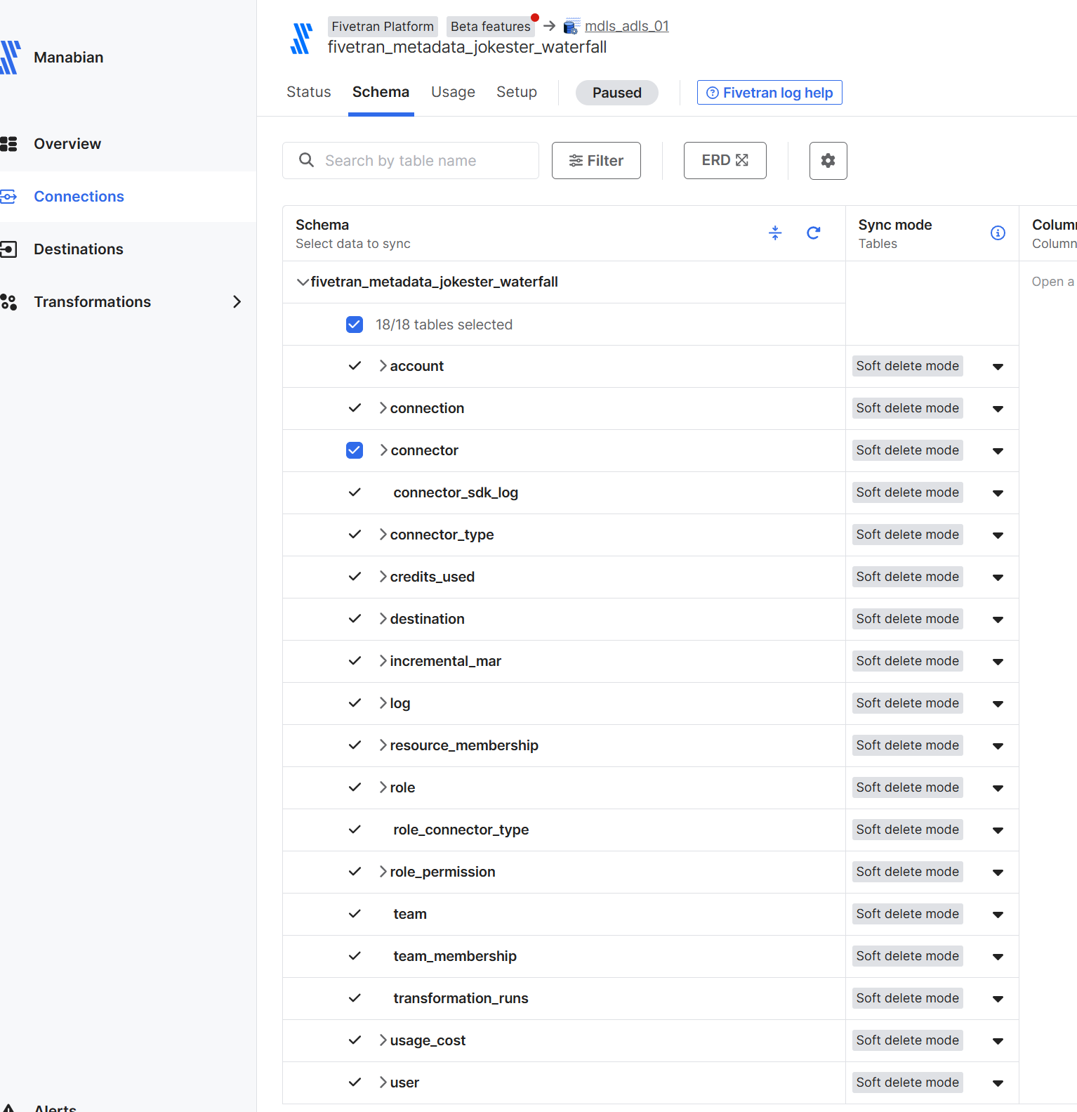Open schema settings with the gear icon
Viewport: 1077px width, 1112px height.
pyautogui.click(x=828, y=161)
